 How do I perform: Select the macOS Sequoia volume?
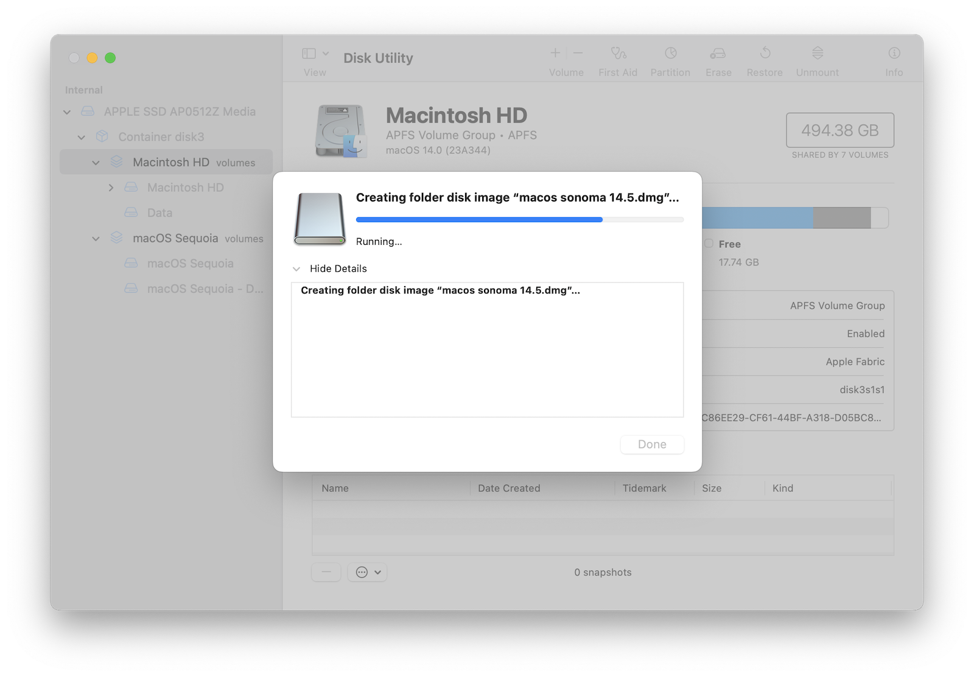pos(191,264)
